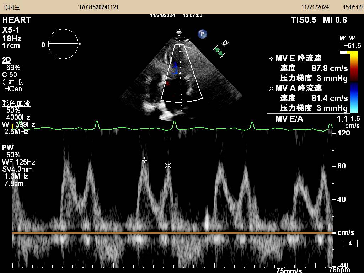Click the blue P probe orientation marker
364x273 pixels.
[x=202, y=34]
